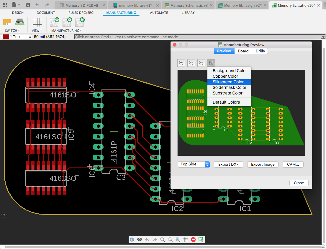Click the Export Image button
Screen dimensions: 326x249
pyautogui.click(x=263, y=164)
